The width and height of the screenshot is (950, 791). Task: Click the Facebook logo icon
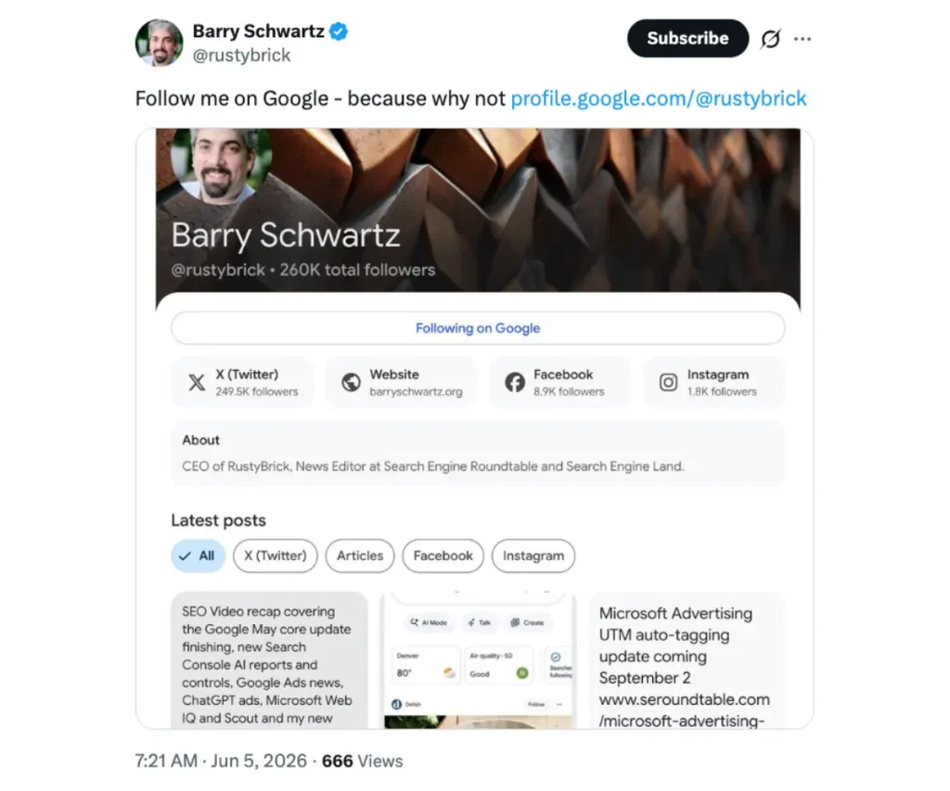[515, 382]
